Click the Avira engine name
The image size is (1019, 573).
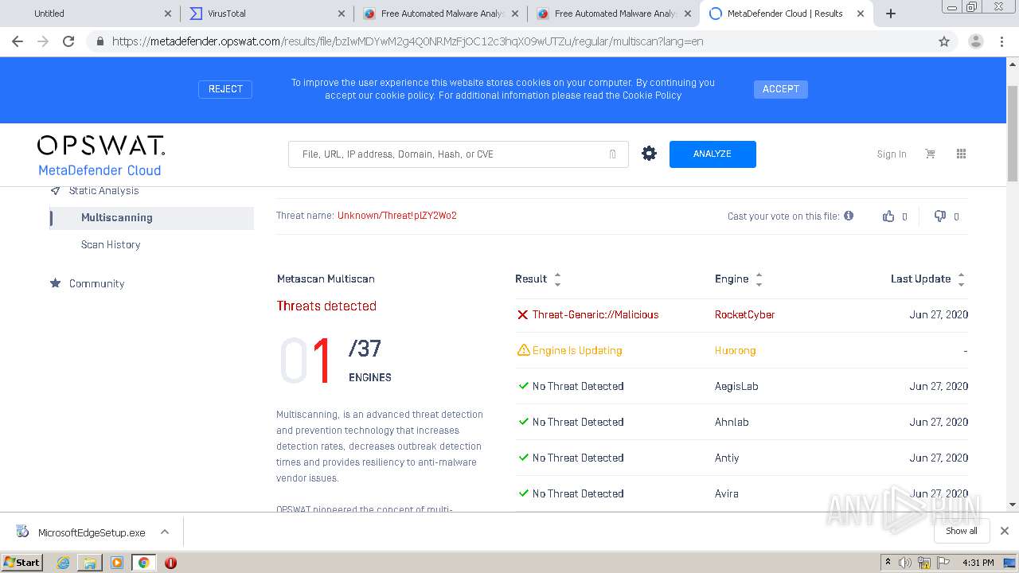click(x=727, y=493)
